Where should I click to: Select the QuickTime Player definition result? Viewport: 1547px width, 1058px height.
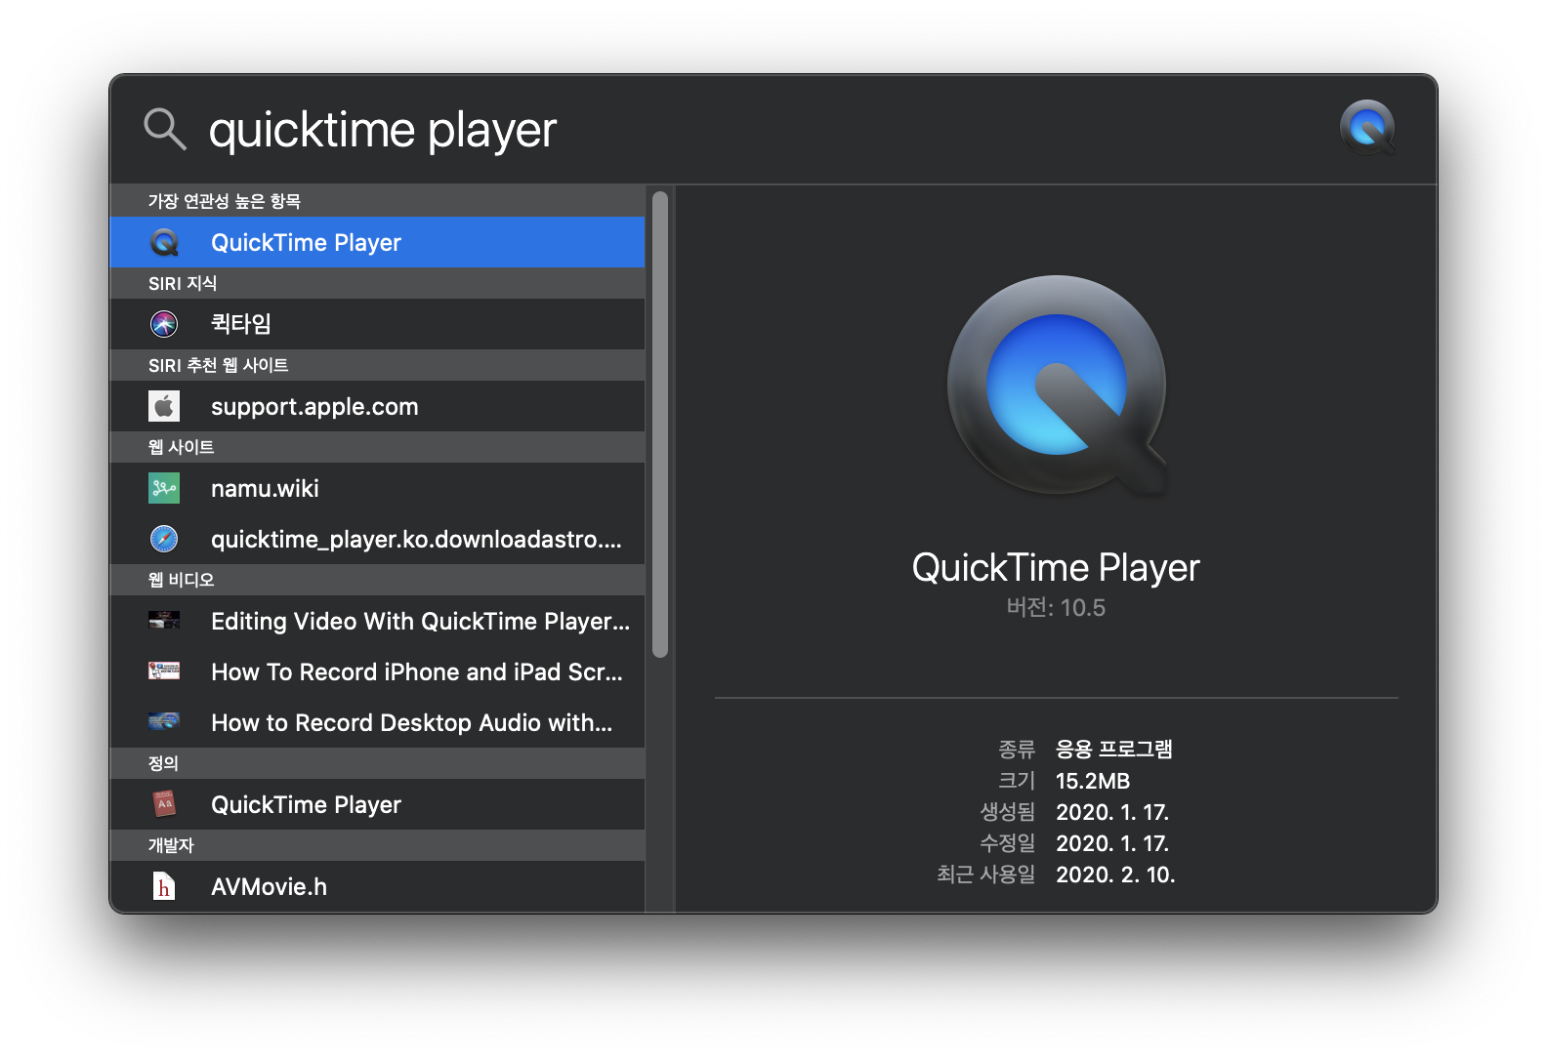[x=377, y=804]
